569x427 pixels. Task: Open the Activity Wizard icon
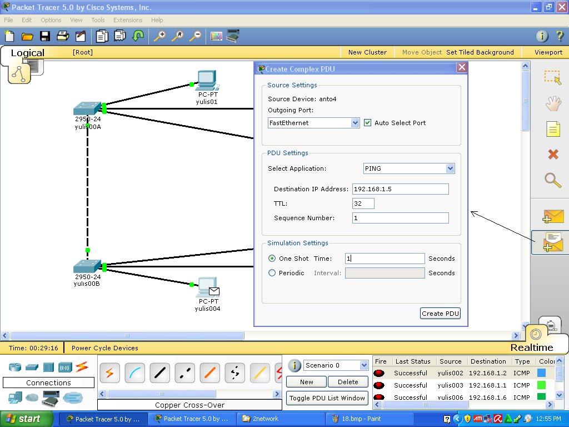coord(81,36)
